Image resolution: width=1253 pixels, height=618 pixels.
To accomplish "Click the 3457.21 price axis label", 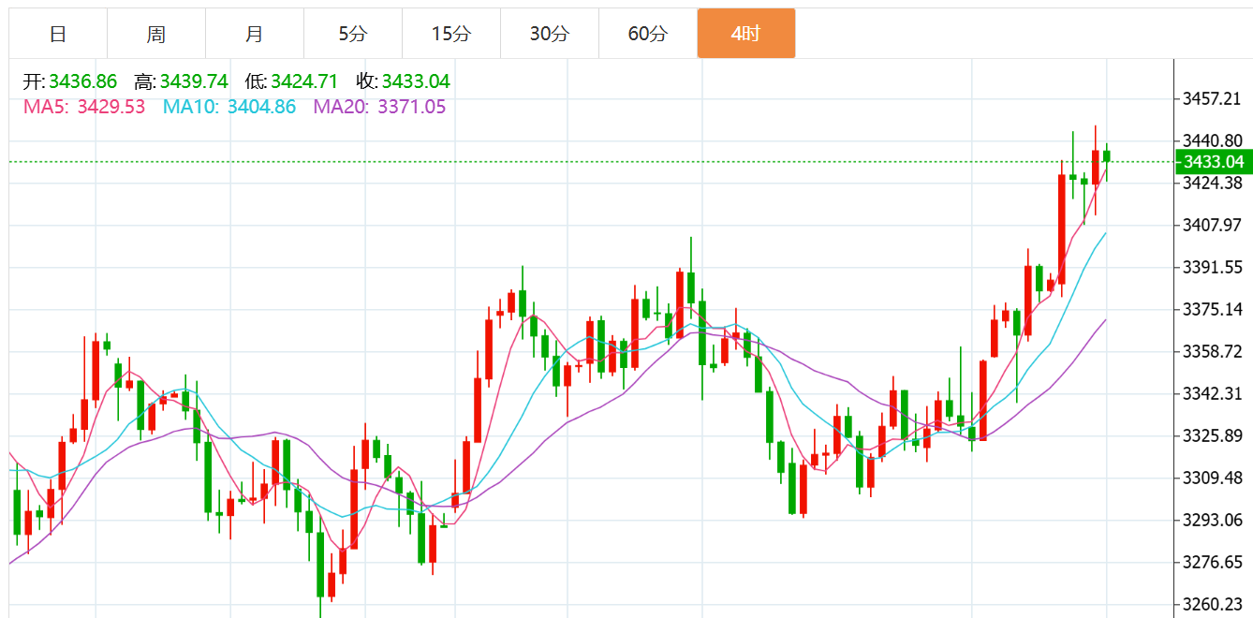I will [x=1213, y=98].
